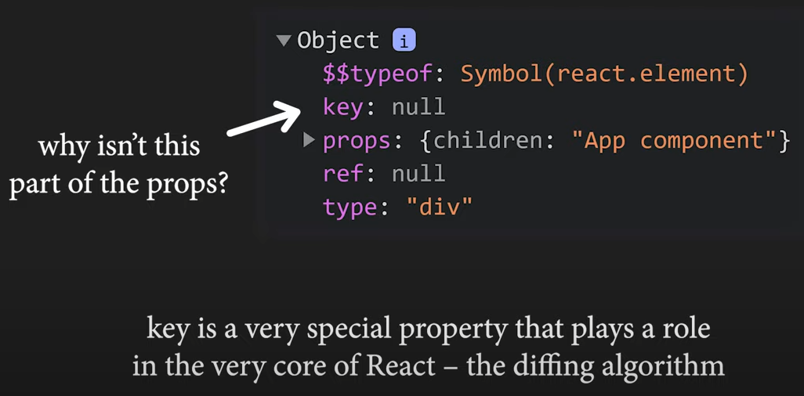Click the null value of ref

pos(418,175)
